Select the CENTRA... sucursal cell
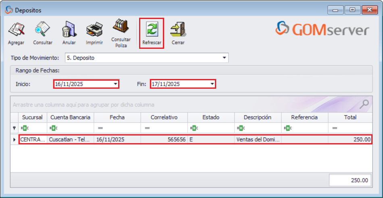The image size is (383, 198). click(x=33, y=140)
